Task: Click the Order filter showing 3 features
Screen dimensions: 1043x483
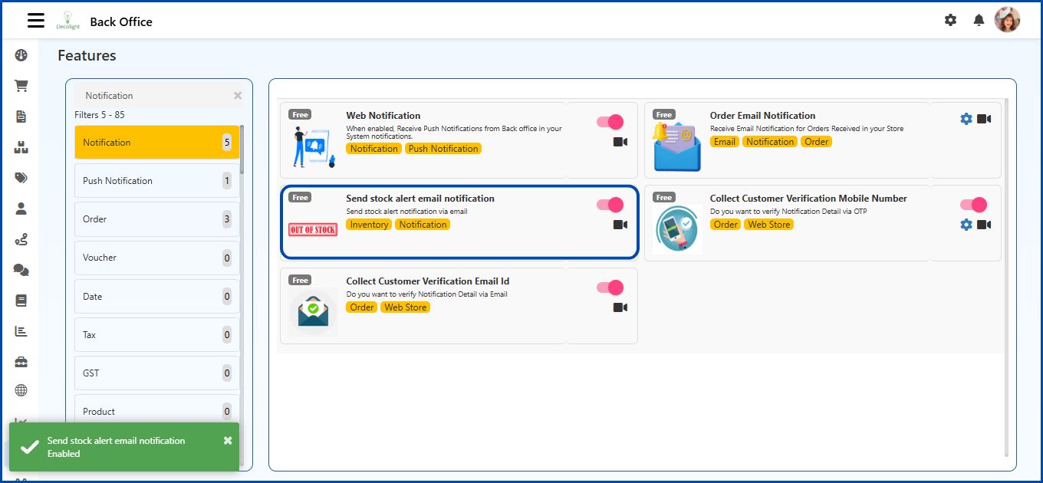Action: tap(156, 219)
